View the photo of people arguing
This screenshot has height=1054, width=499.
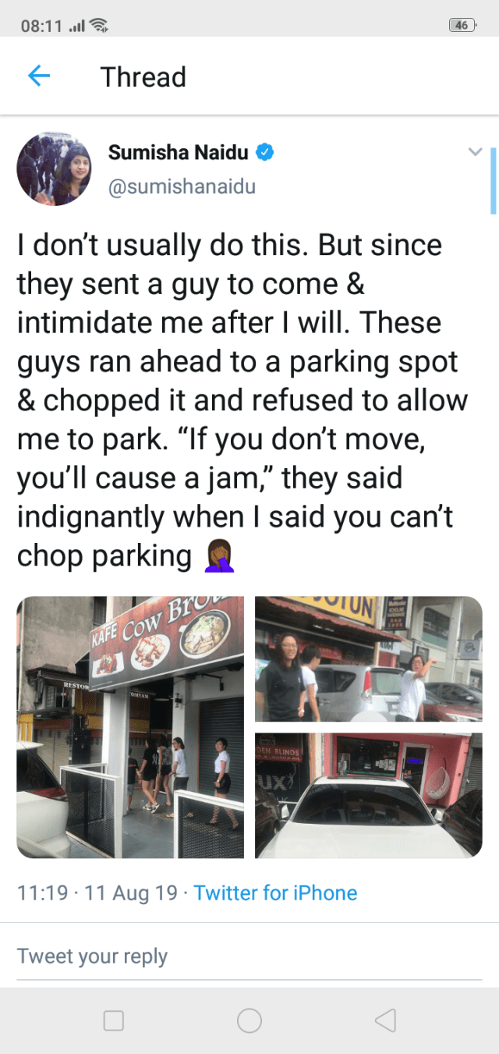(369, 658)
